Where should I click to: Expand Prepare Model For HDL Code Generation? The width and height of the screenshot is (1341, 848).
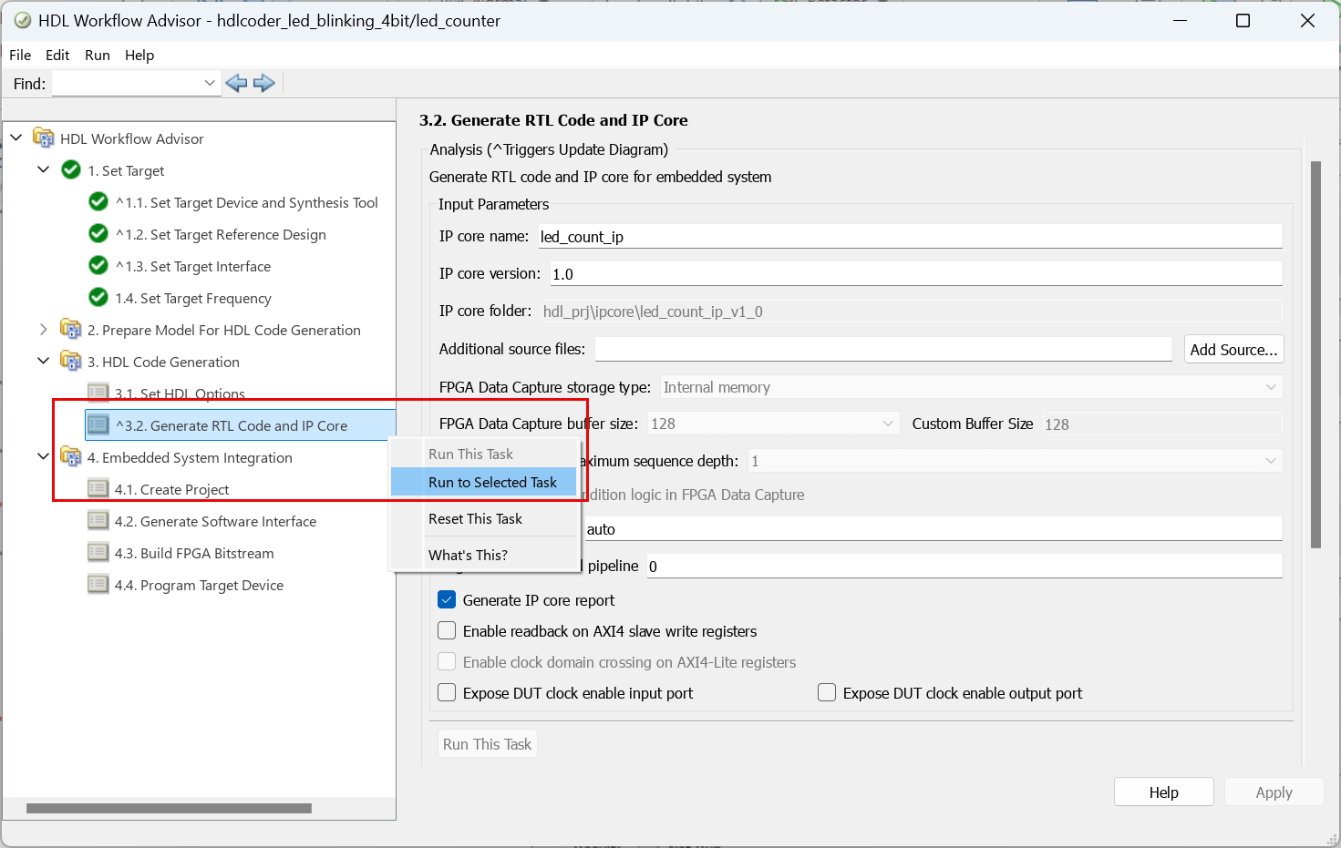(x=43, y=330)
